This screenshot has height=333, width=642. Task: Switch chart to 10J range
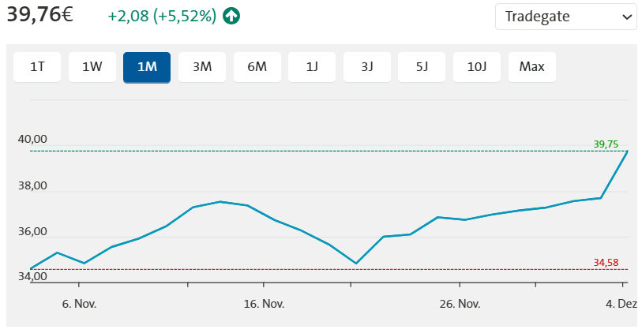(x=477, y=67)
